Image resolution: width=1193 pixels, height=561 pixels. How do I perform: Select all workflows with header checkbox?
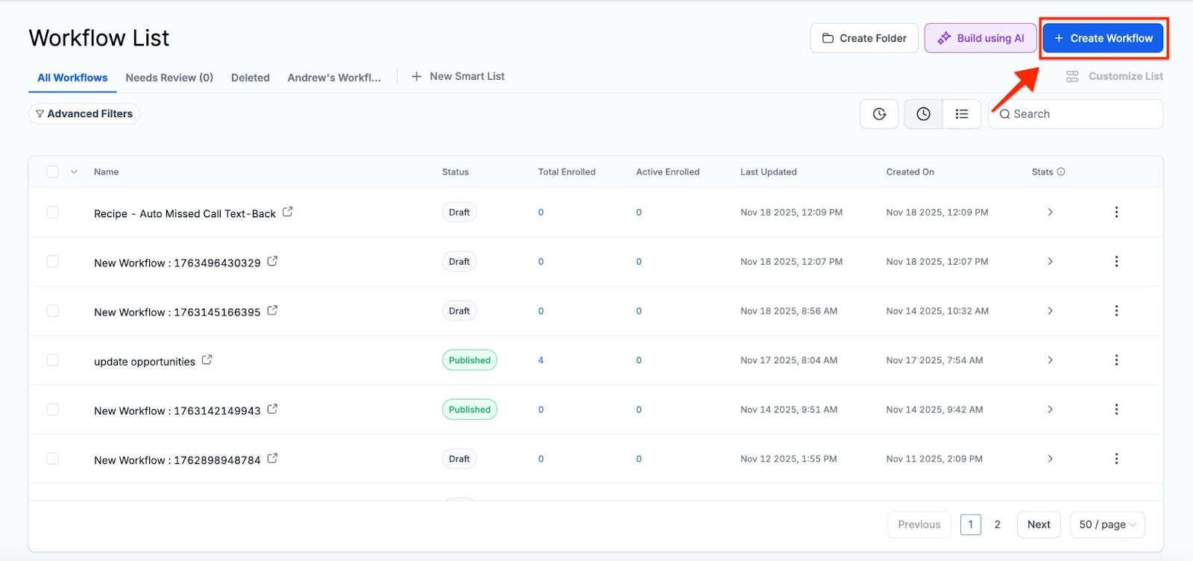click(x=53, y=172)
